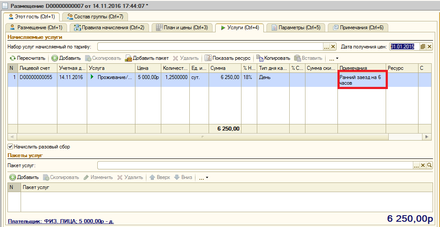
Task: Click Добавить пакет button
Action: coord(147,58)
